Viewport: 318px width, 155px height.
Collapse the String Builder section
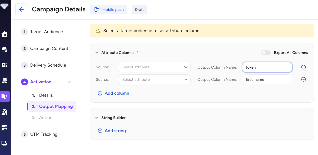(x=97, y=118)
